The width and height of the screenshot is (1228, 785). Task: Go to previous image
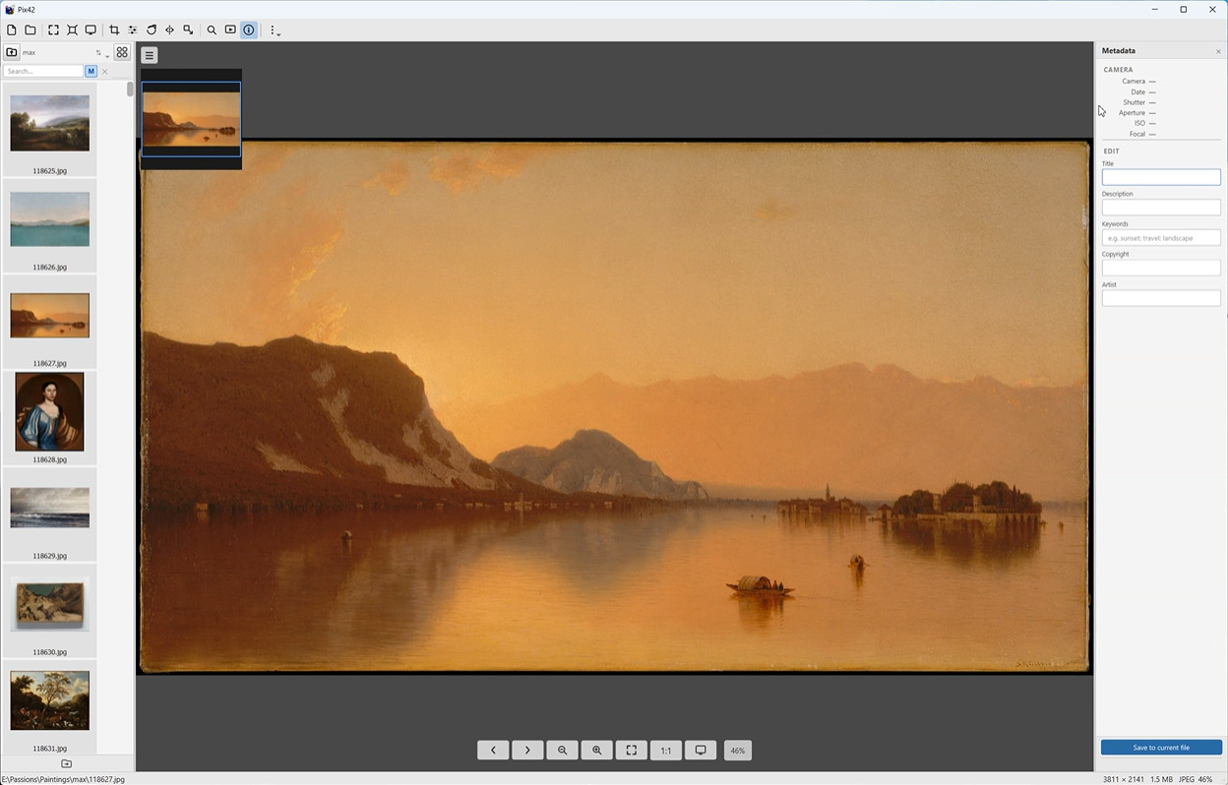click(493, 751)
